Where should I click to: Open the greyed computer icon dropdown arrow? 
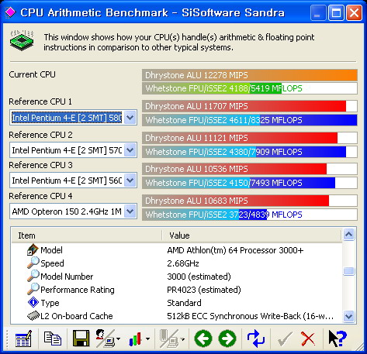tap(182, 339)
